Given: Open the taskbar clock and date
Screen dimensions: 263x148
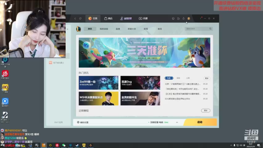Looking at the screenshot, I should point(251,145).
